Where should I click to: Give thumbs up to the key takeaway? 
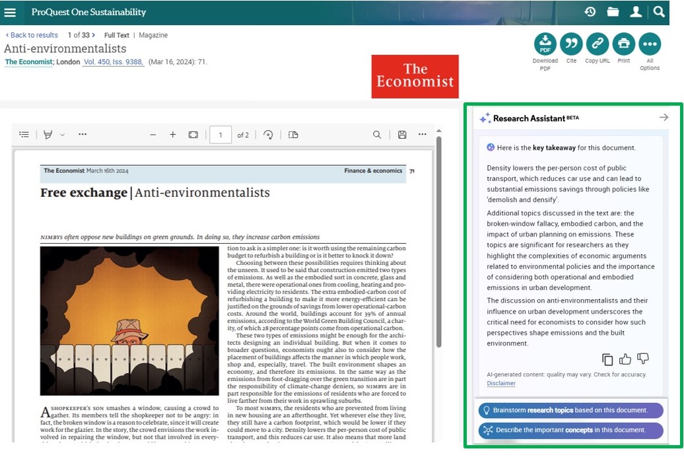pos(625,359)
